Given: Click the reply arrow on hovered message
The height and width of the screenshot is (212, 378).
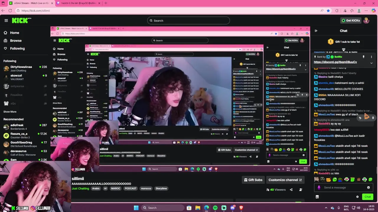Looking at the screenshot, I should (x=360, y=118).
